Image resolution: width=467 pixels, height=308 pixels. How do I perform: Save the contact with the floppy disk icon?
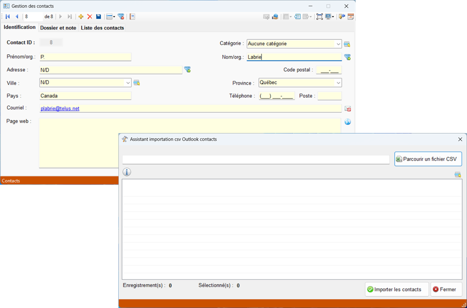(x=99, y=17)
